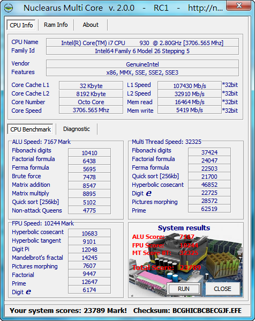Click Multi Thread Ferma formula score 22503
This screenshot has height=321, width=255.
tap(209, 168)
